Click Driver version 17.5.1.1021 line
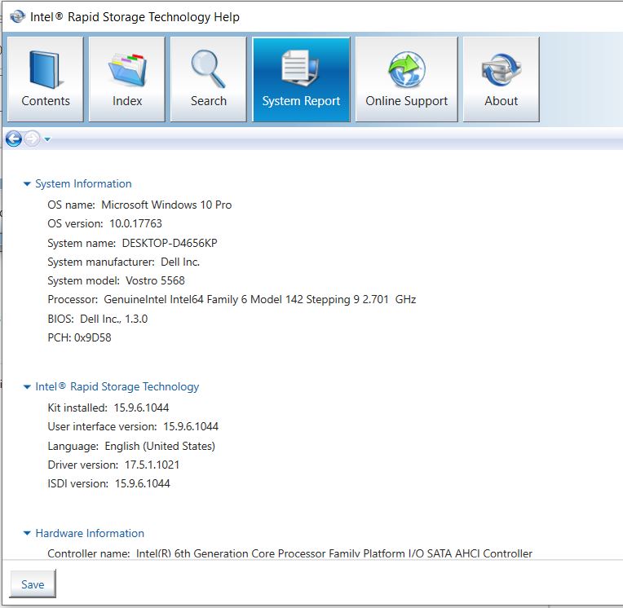Viewport: 623px width, 608px height. pyautogui.click(x=113, y=465)
